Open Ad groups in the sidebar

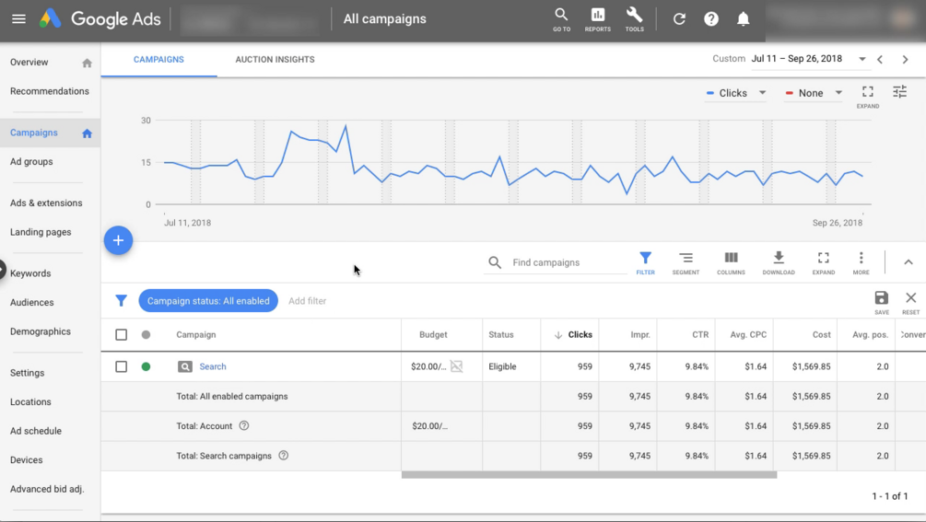tap(31, 161)
